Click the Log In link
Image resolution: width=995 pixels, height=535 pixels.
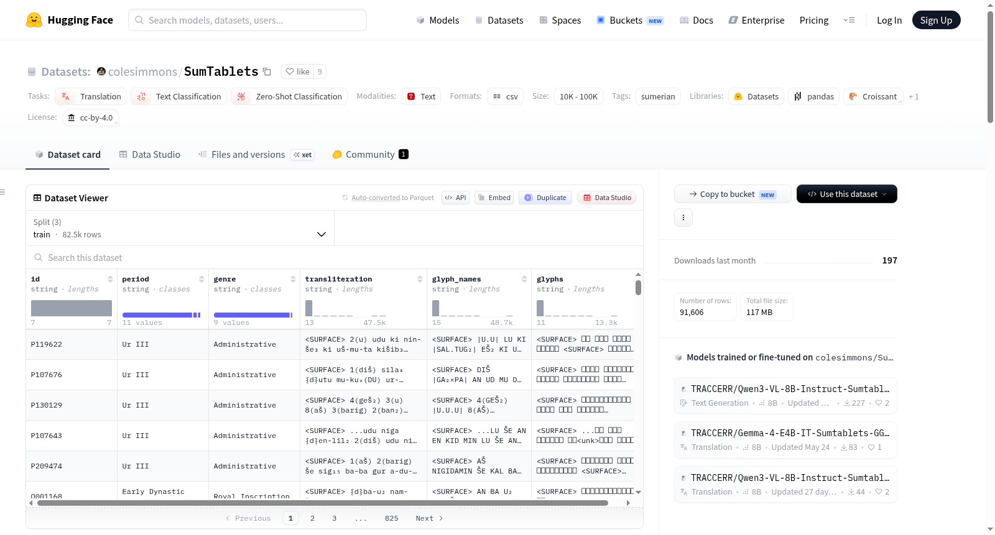point(889,20)
